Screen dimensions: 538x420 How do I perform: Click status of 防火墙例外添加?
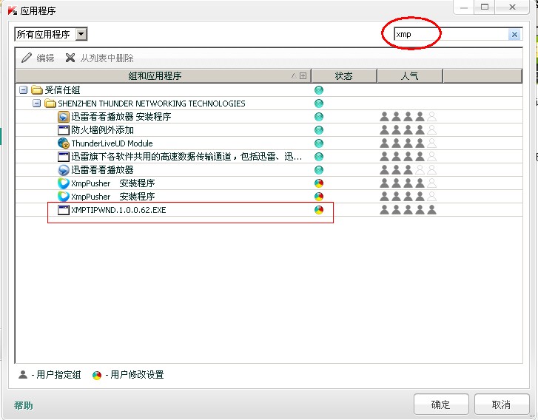[319, 130]
